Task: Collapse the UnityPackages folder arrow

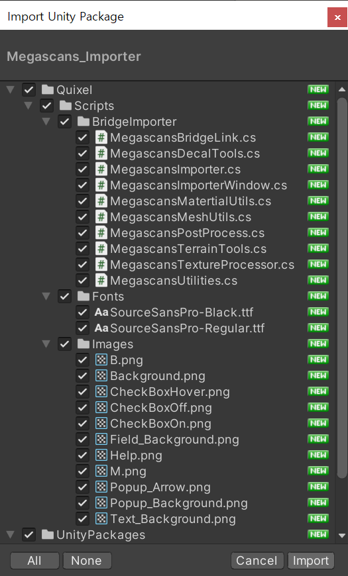Action: point(11,535)
